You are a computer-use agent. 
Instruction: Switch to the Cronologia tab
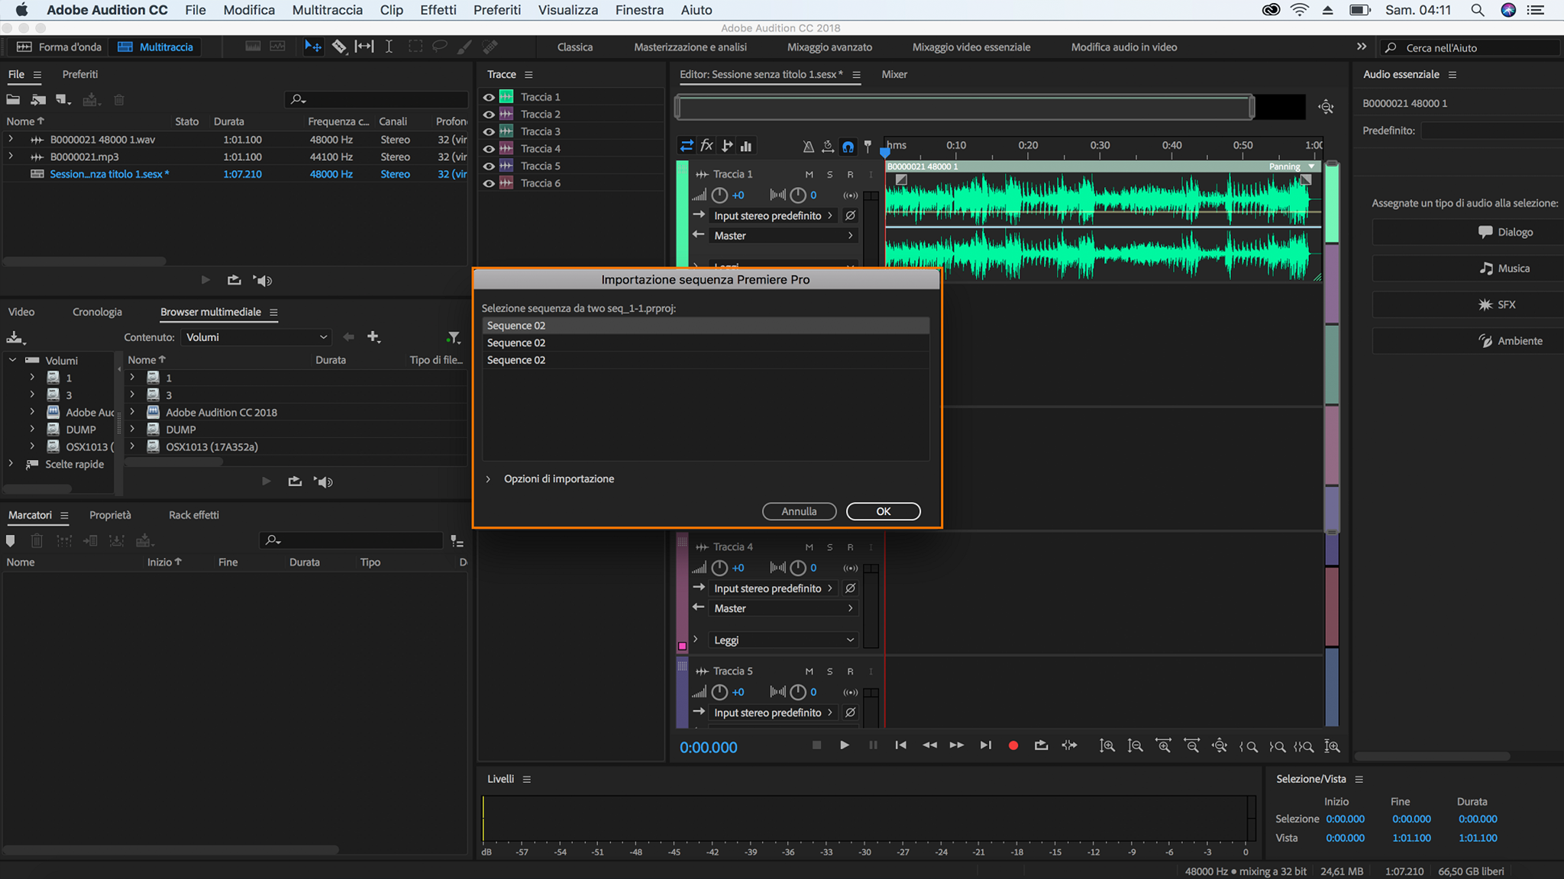point(97,311)
